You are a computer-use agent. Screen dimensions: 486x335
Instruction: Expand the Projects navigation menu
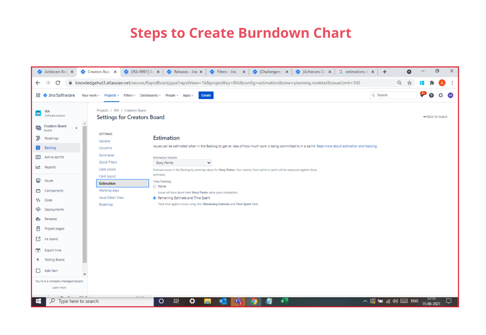click(111, 95)
